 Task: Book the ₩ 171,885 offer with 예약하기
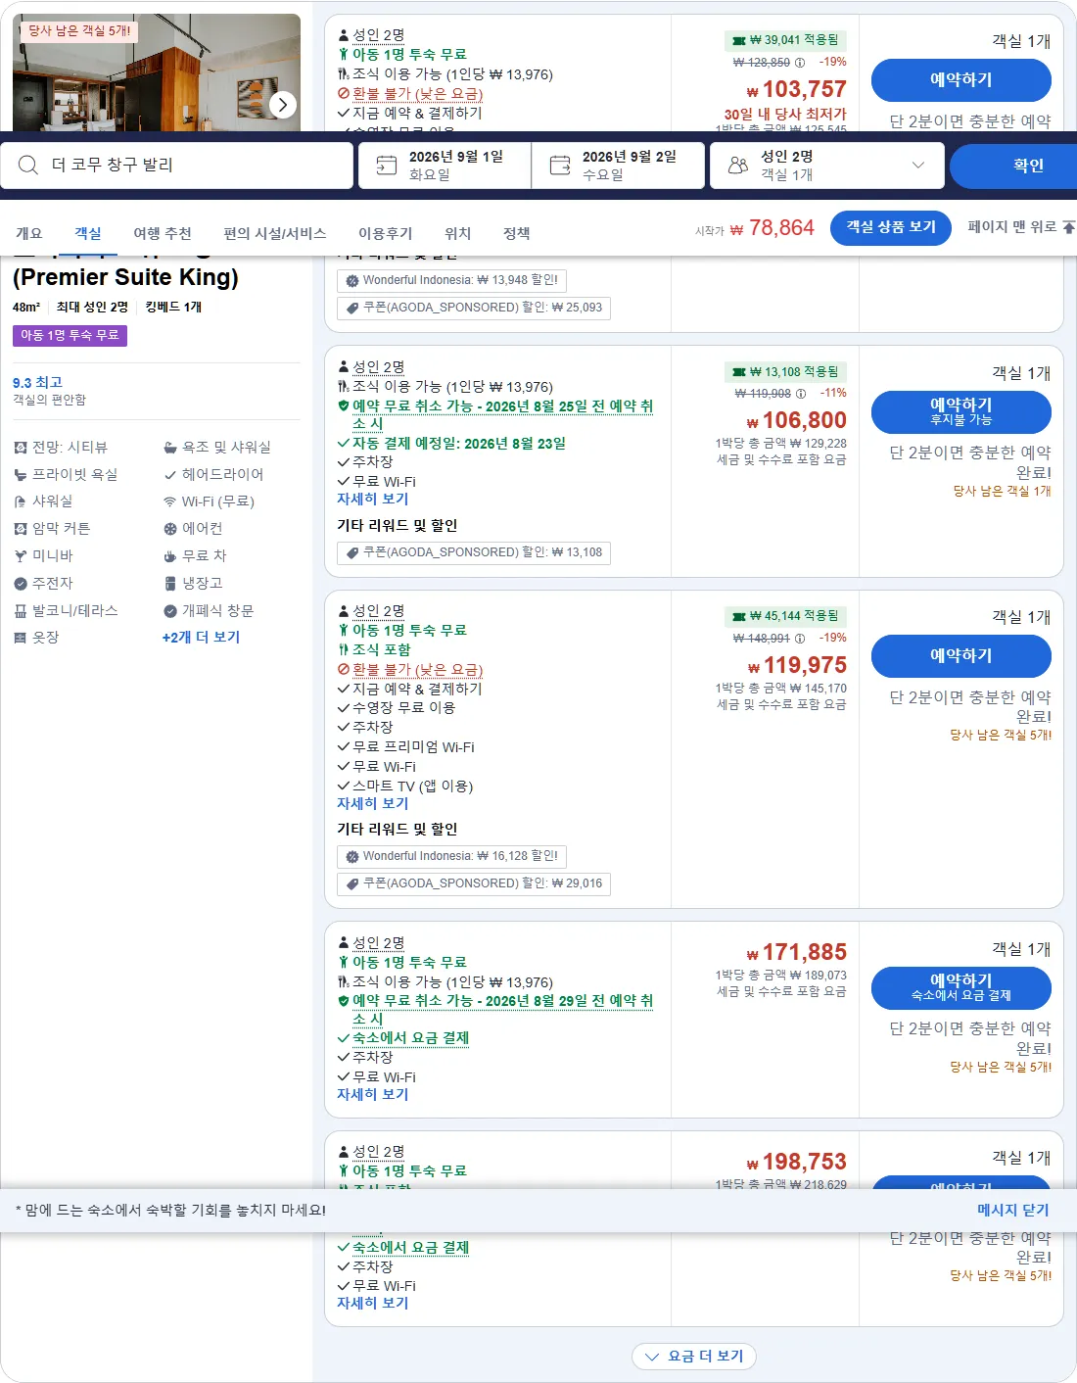pyautogui.click(x=960, y=987)
